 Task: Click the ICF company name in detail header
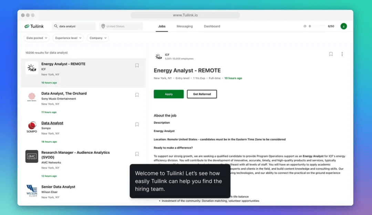coord(167,55)
